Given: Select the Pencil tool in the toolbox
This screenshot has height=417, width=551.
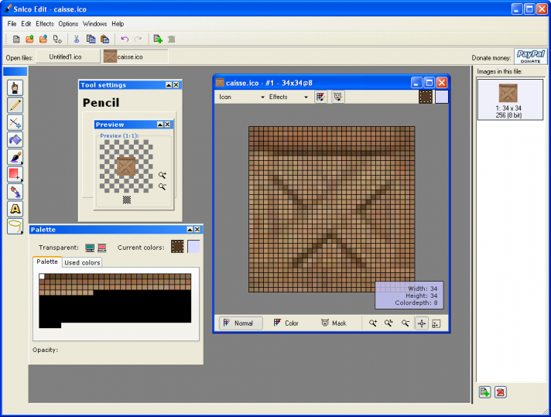Looking at the screenshot, I should pyautogui.click(x=15, y=105).
